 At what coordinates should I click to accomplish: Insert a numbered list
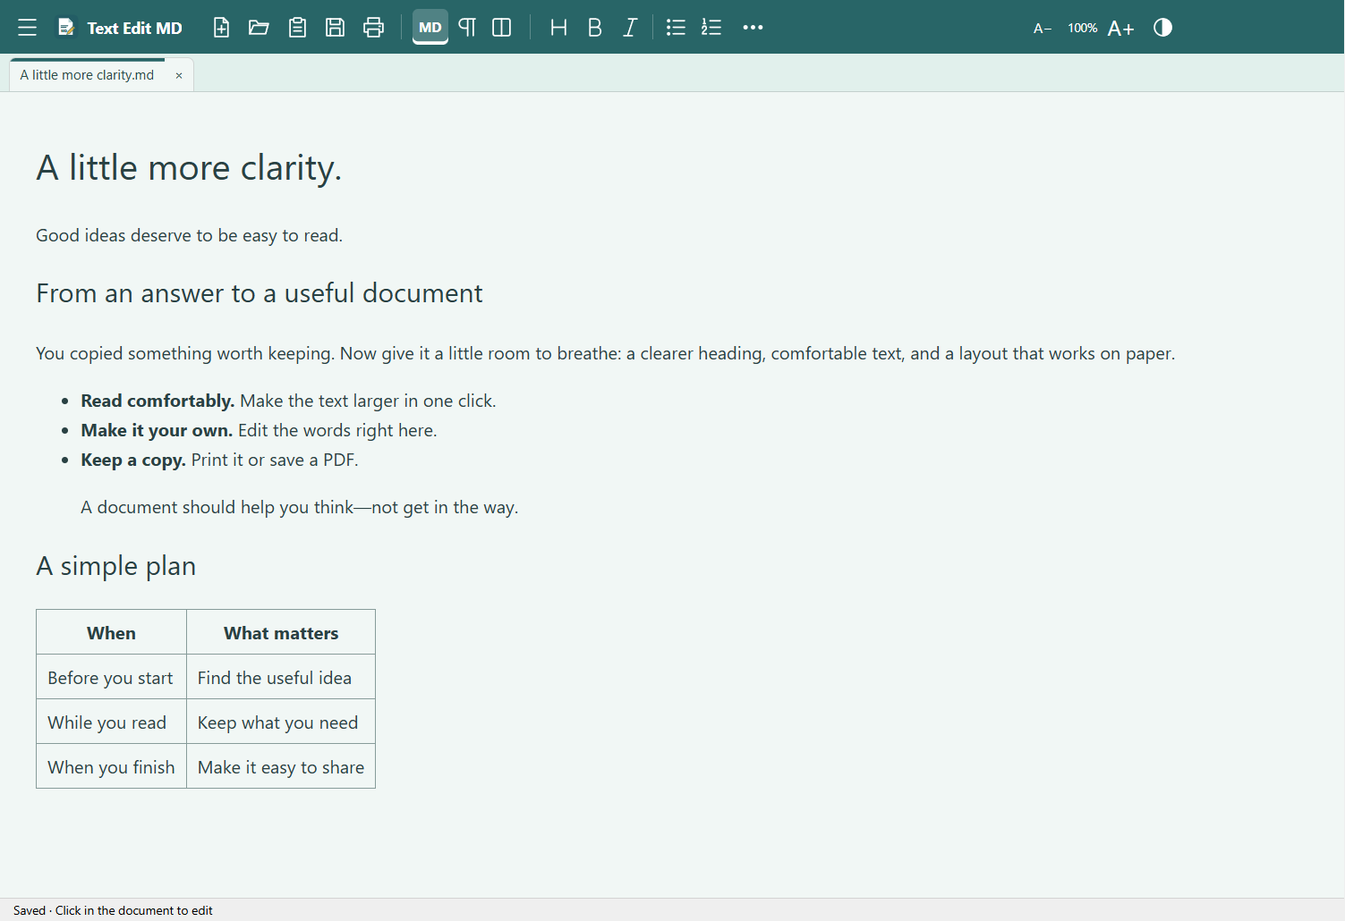pyautogui.click(x=711, y=28)
